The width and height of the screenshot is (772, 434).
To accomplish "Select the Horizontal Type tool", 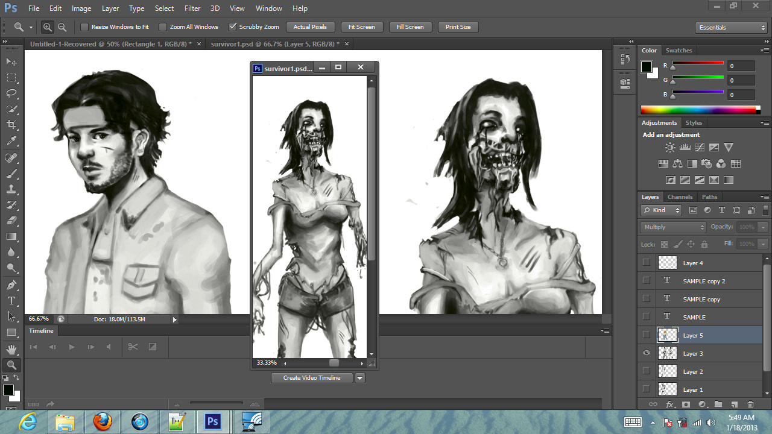I will pos(11,300).
